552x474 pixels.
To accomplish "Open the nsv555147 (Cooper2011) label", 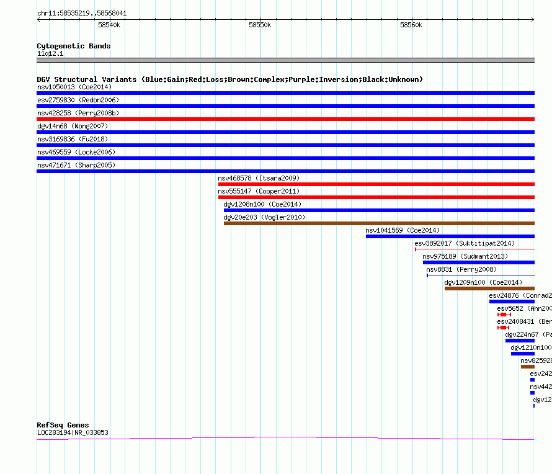I will click(259, 191).
